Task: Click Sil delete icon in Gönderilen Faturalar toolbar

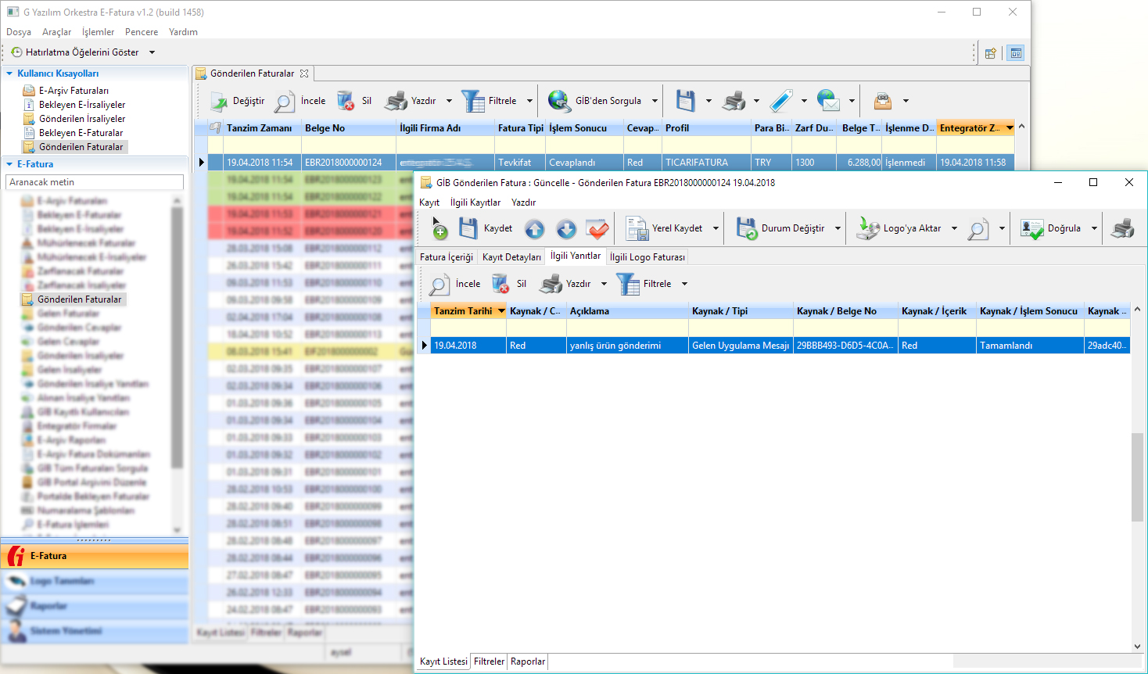Action: pyautogui.click(x=346, y=101)
